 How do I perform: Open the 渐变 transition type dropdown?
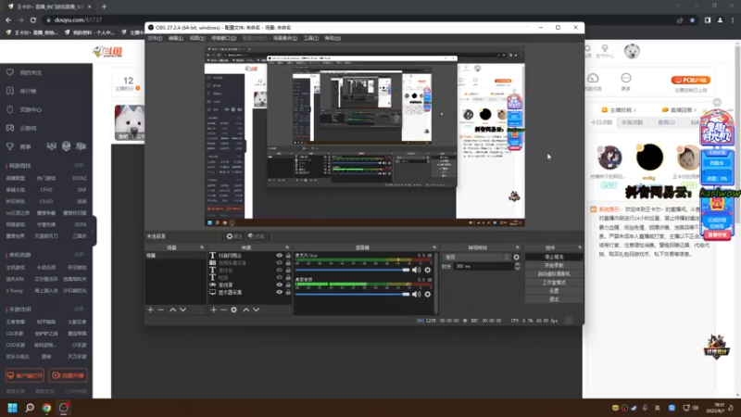point(477,258)
